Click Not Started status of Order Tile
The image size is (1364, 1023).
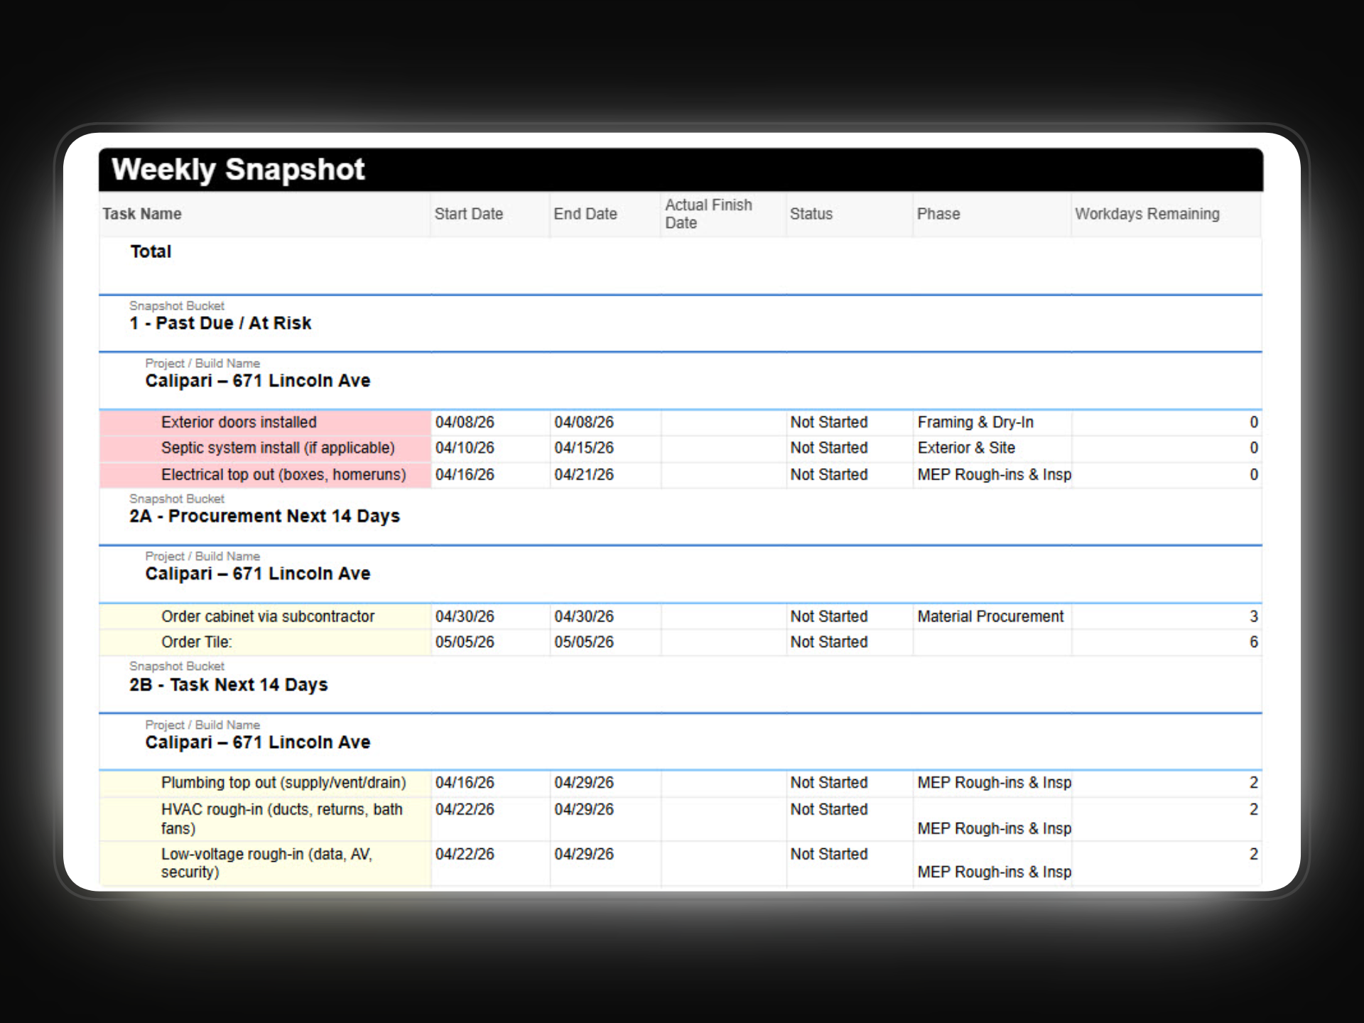(829, 642)
